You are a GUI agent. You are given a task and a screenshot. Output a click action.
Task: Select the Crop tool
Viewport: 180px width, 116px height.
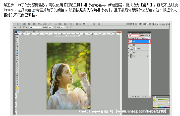click(x=17, y=46)
